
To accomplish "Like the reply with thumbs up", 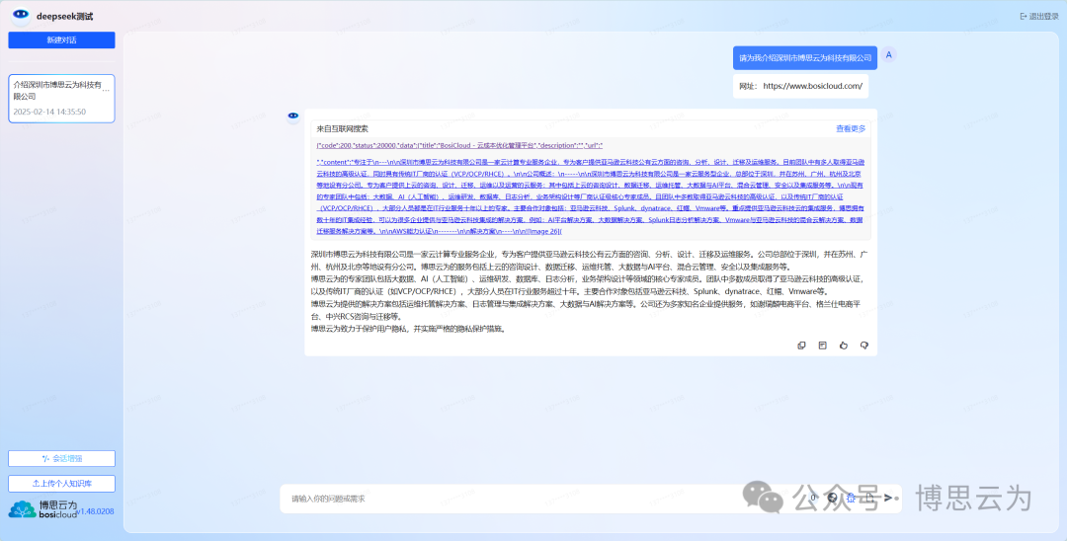I will [x=844, y=346].
